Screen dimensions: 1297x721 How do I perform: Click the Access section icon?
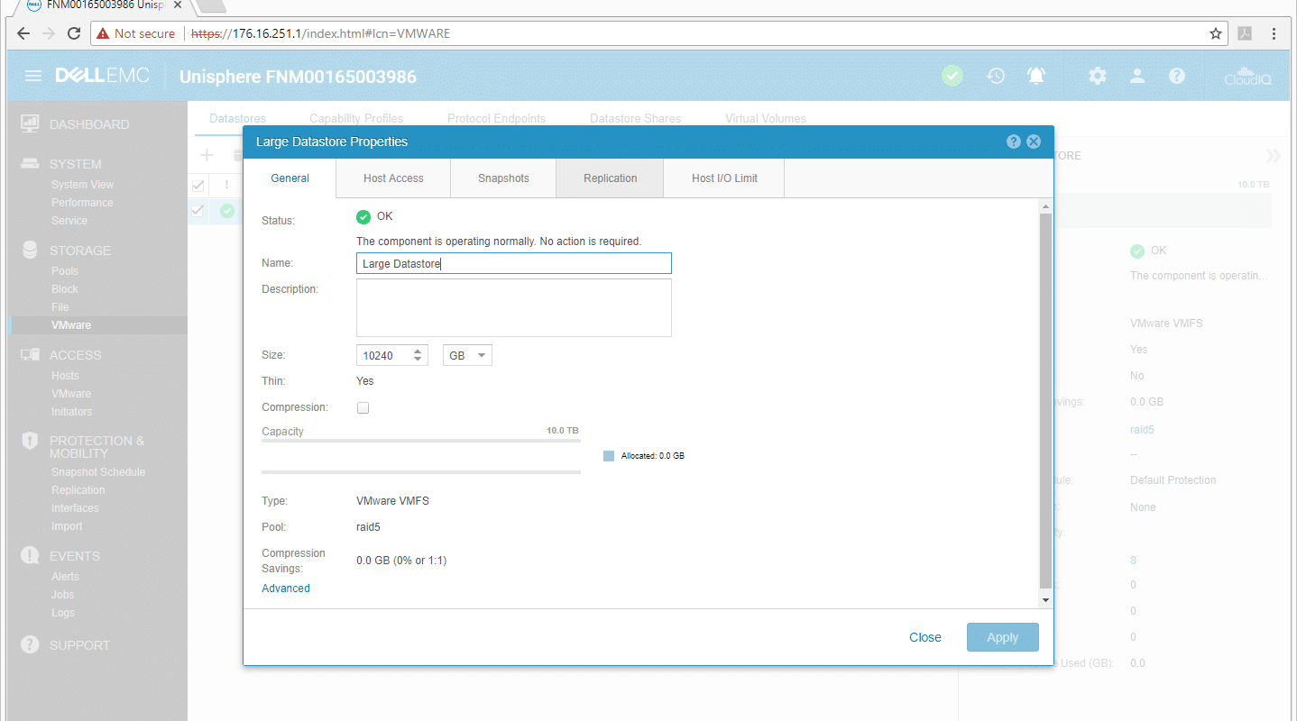click(30, 355)
